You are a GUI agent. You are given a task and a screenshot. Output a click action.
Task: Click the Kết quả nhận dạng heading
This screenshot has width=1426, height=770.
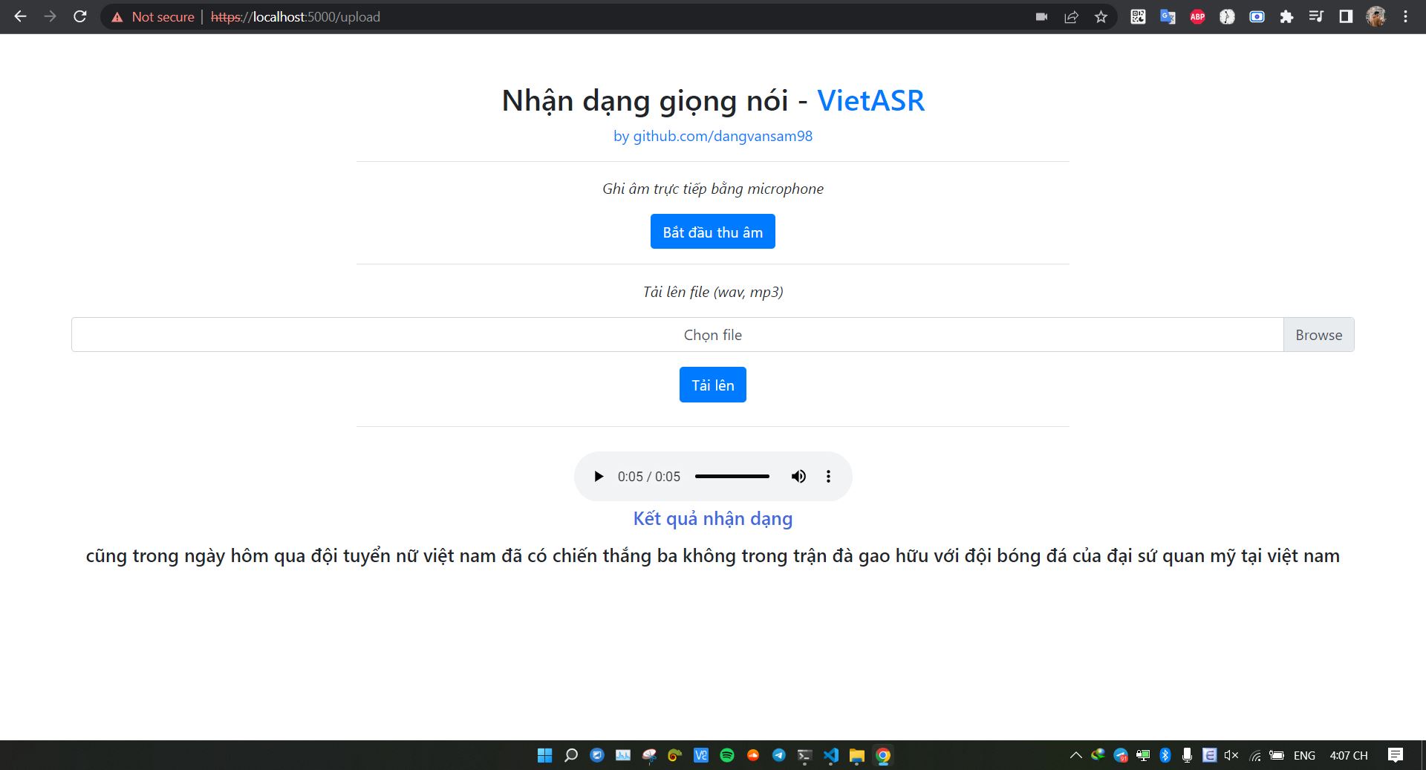(713, 518)
